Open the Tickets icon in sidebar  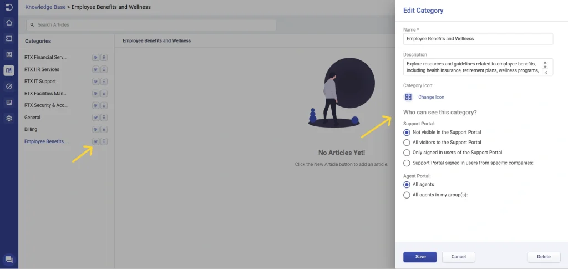[9, 38]
